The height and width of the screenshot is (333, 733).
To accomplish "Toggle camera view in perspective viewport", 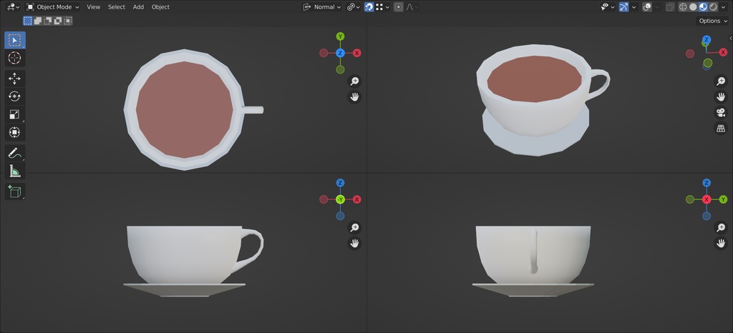I will tap(721, 112).
